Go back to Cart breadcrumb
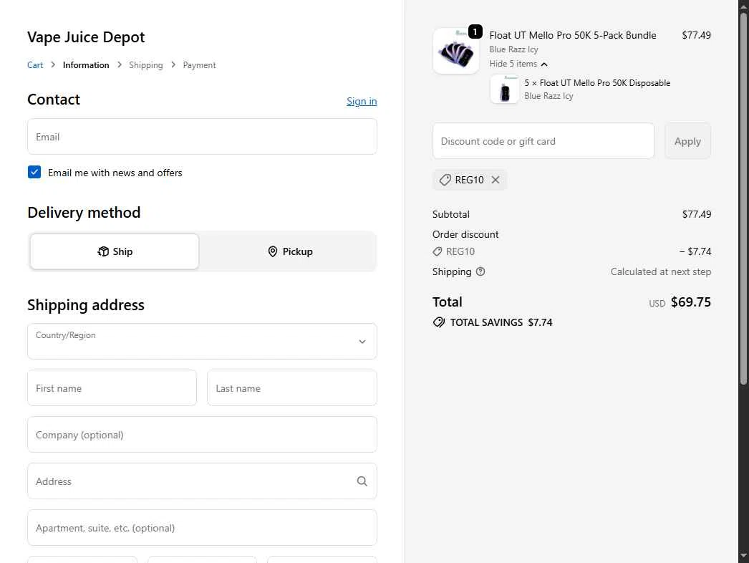 [x=35, y=65]
